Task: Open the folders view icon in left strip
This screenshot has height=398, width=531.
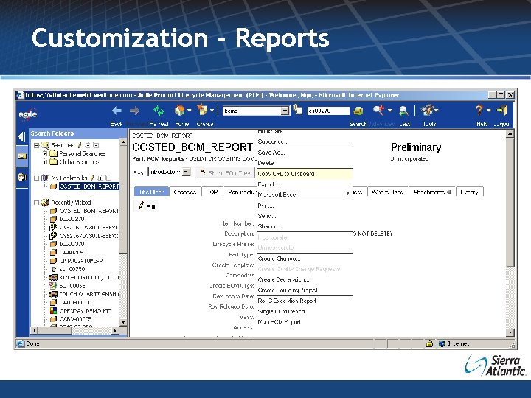Action: tap(22, 156)
